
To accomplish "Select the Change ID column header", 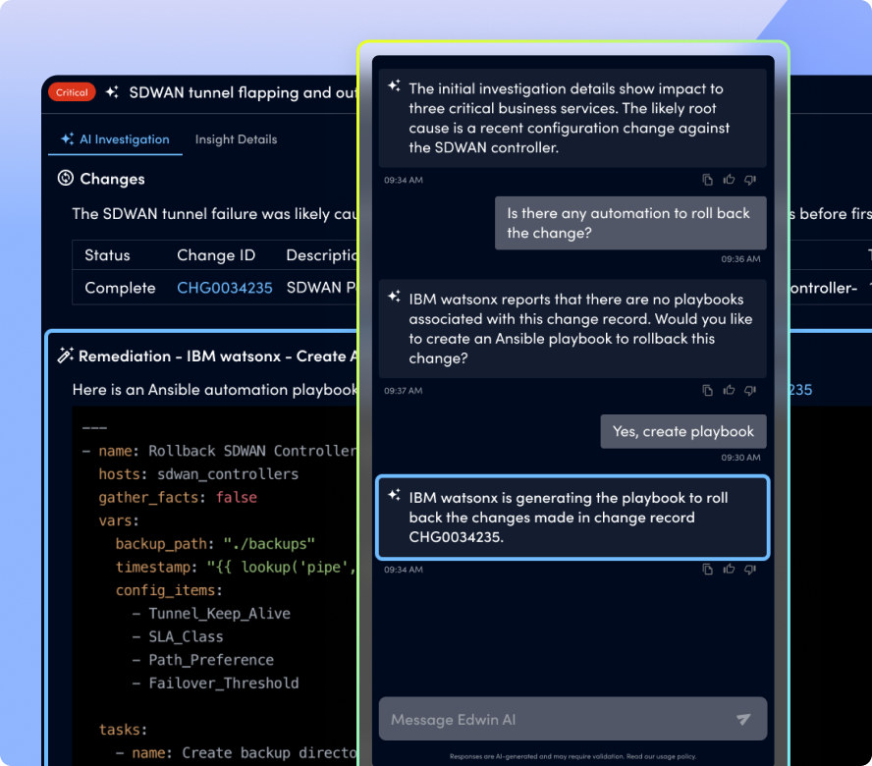I will click(x=216, y=255).
